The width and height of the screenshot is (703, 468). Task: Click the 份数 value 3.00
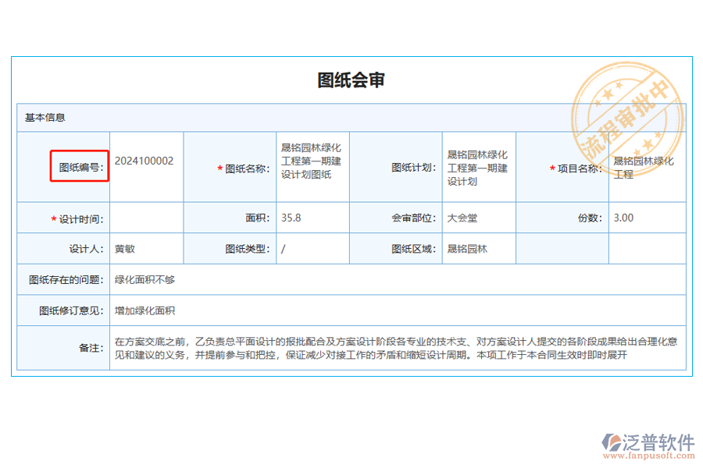(x=623, y=218)
